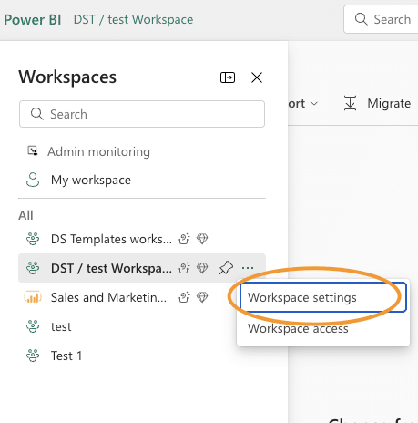Open DS Templates workspace
Image resolution: width=418 pixels, height=423 pixels.
(111, 239)
